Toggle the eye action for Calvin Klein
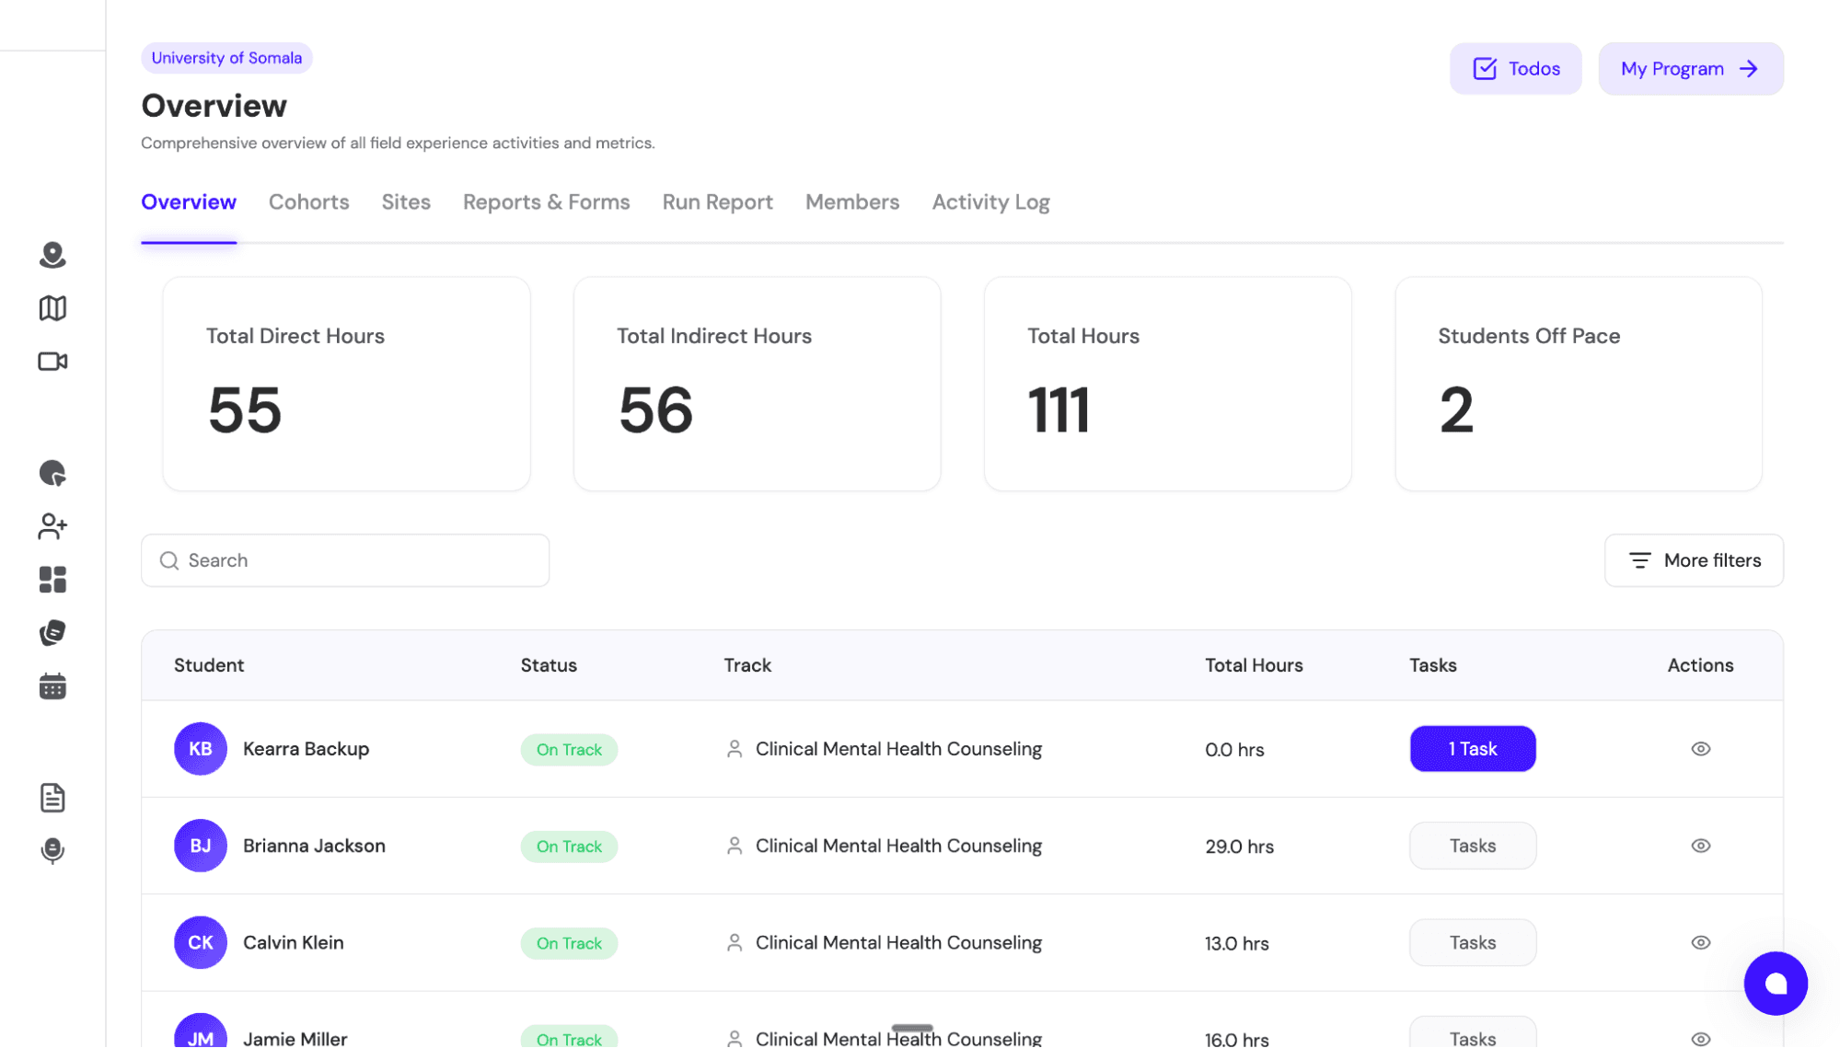 [1700, 942]
